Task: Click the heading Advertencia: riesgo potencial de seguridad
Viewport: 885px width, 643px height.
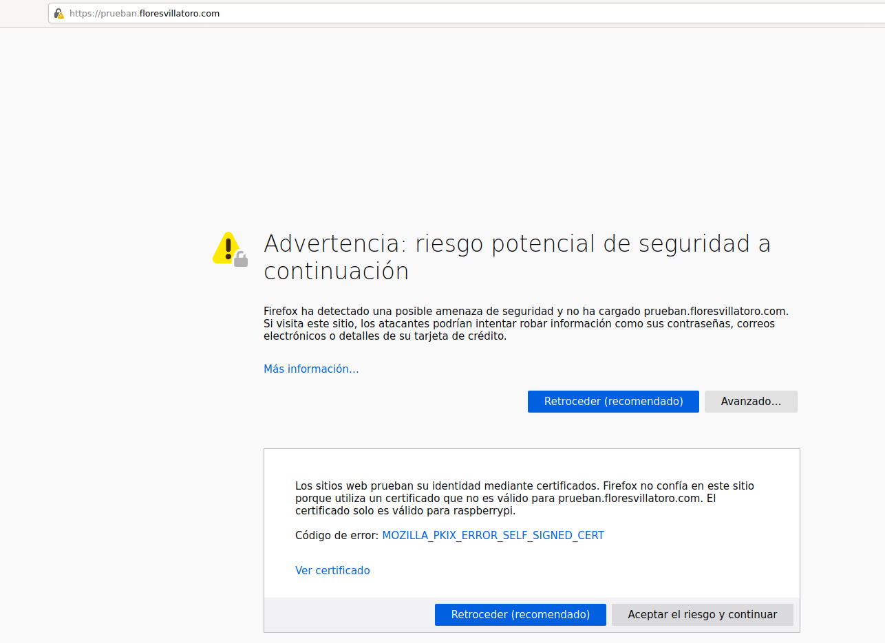Action: 517,257
